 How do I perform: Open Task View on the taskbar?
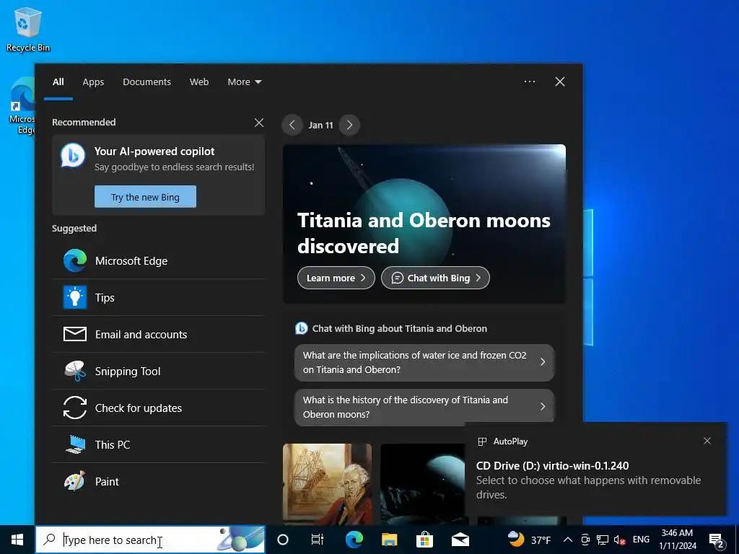point(318,540)
